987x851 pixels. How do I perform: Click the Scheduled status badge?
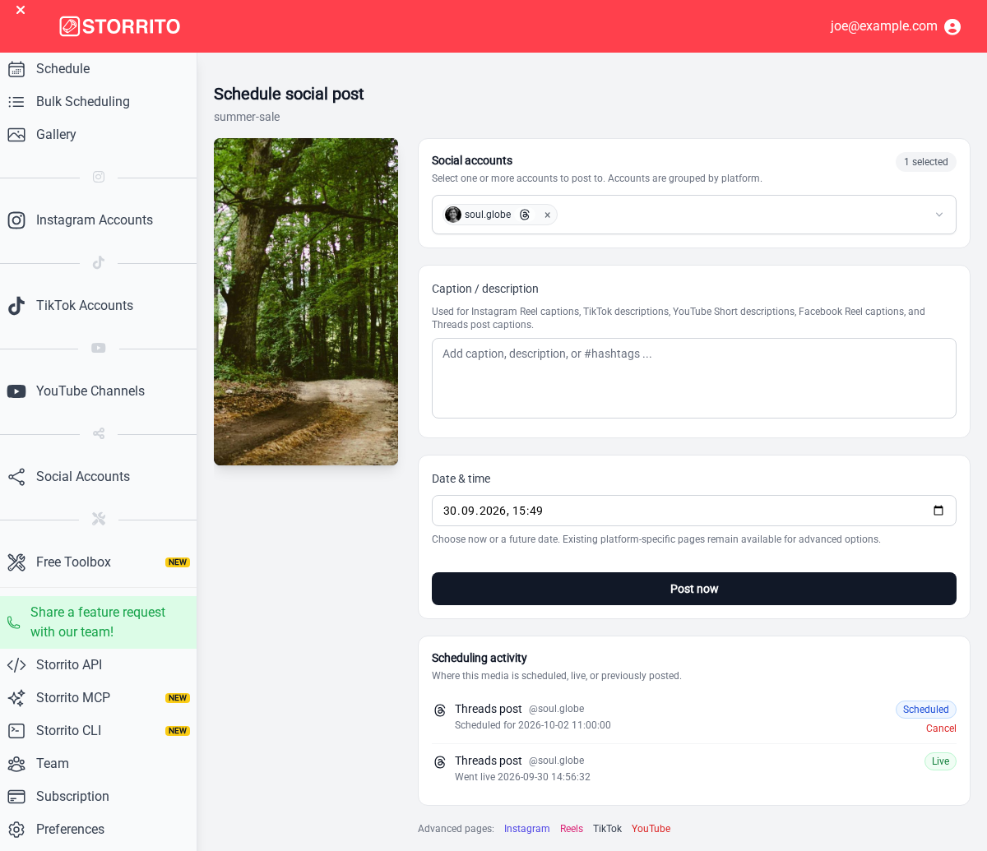(926, 710)
